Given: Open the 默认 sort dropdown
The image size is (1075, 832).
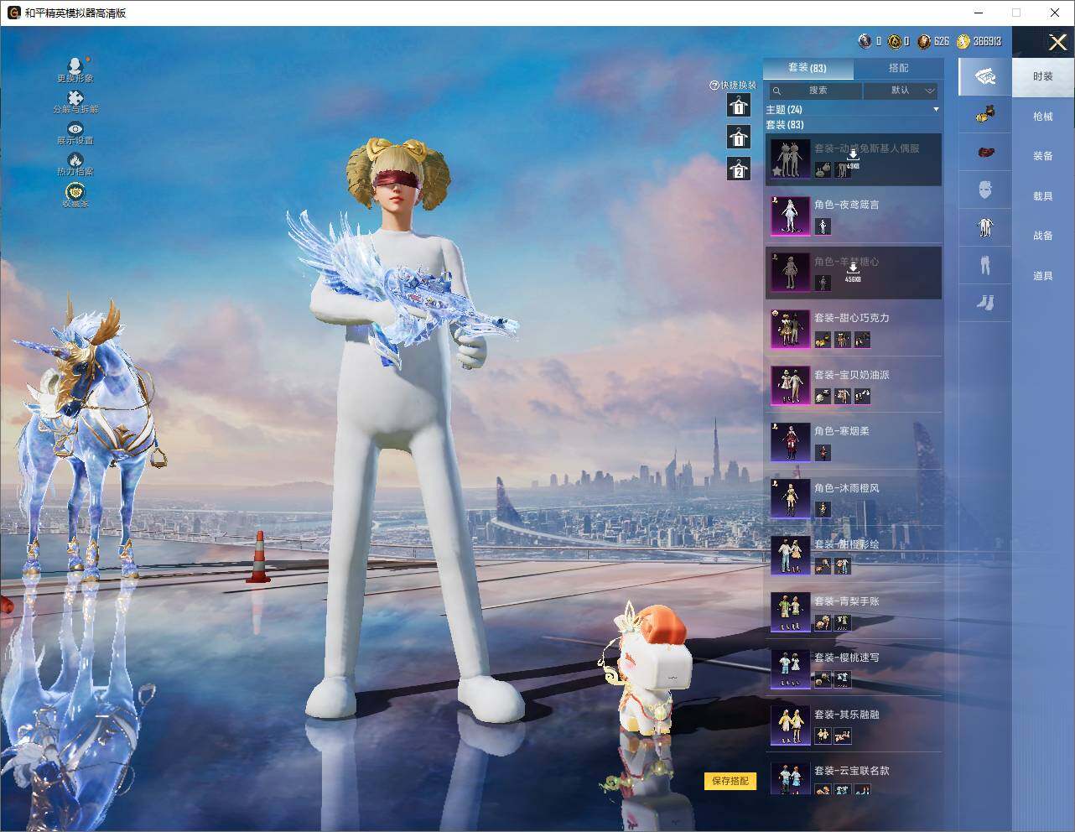Looking at the screenshot, I should (x=901, y=91).
